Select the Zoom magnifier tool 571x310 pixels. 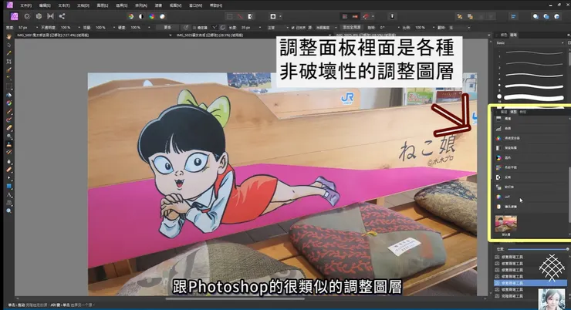[8, 211]
